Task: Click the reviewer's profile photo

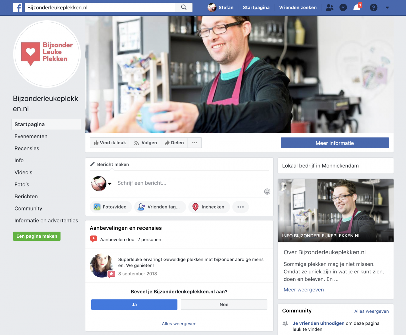Action: click(x=101, y=266)
